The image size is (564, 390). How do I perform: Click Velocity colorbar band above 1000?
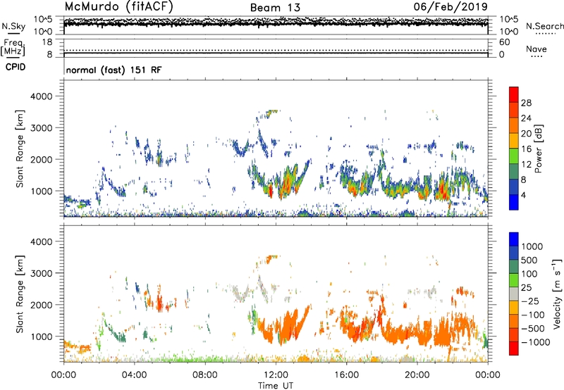coord(514,239)
